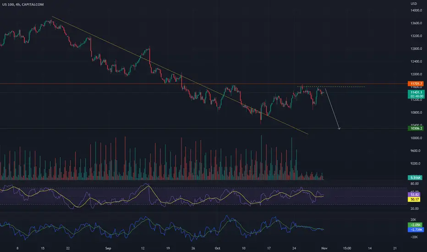Screen dimensions: 427x252
Task: Click the -20K oscillator scale label
Action: 414,237
